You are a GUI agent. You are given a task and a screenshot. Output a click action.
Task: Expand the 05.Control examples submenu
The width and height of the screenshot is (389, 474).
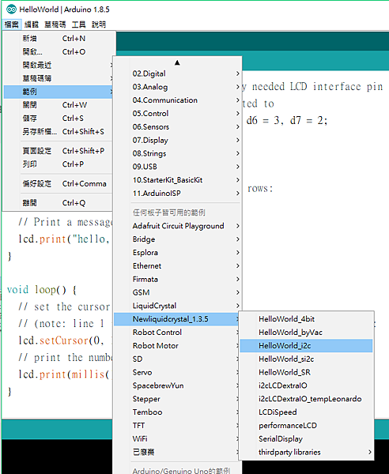[178, 113]
